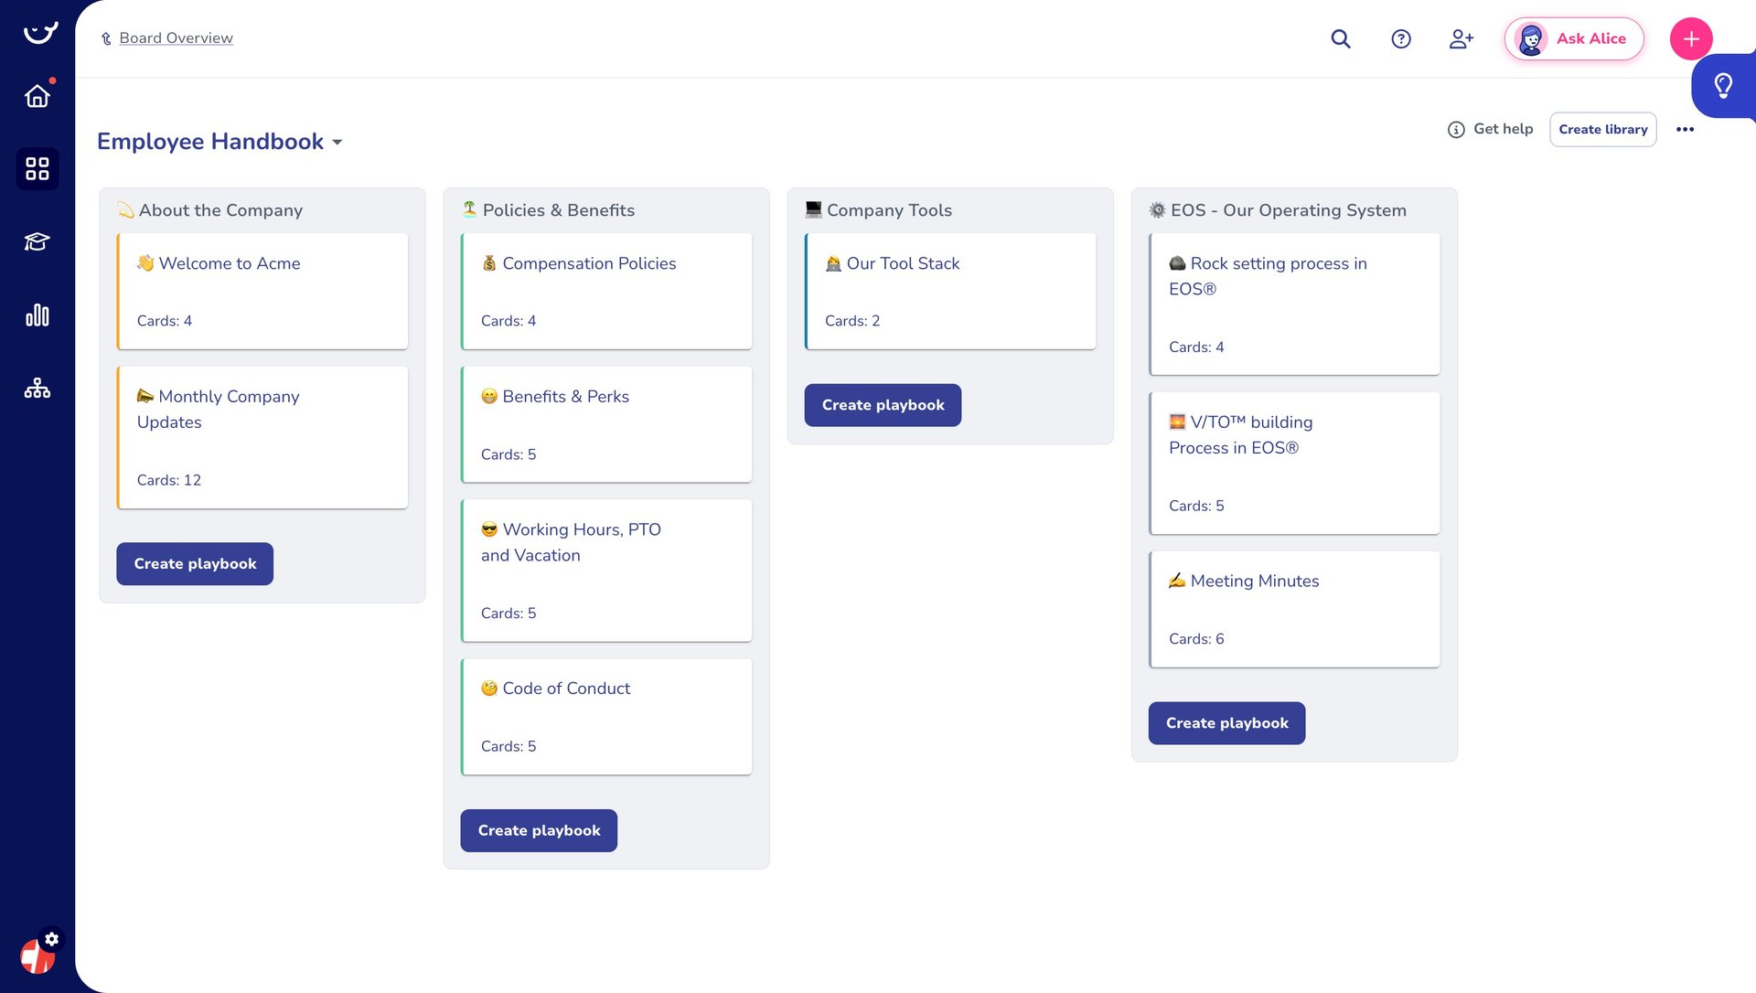Viewport: 1756px width, 993px height.
Task: Open the bar chart analytics icon
Action: 37,315
